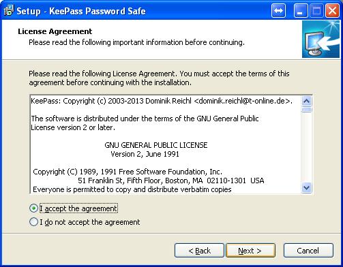Click "License version 2 or later." text
The image size is (343, 267).
[73, 127]
